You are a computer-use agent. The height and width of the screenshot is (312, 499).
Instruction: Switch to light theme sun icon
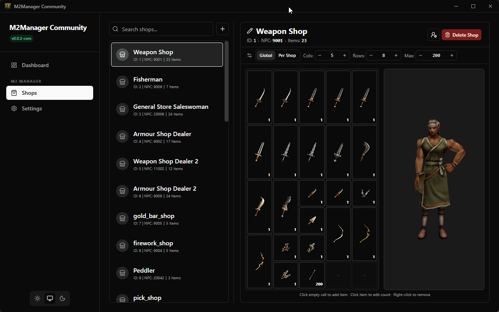tap(37, 298)
